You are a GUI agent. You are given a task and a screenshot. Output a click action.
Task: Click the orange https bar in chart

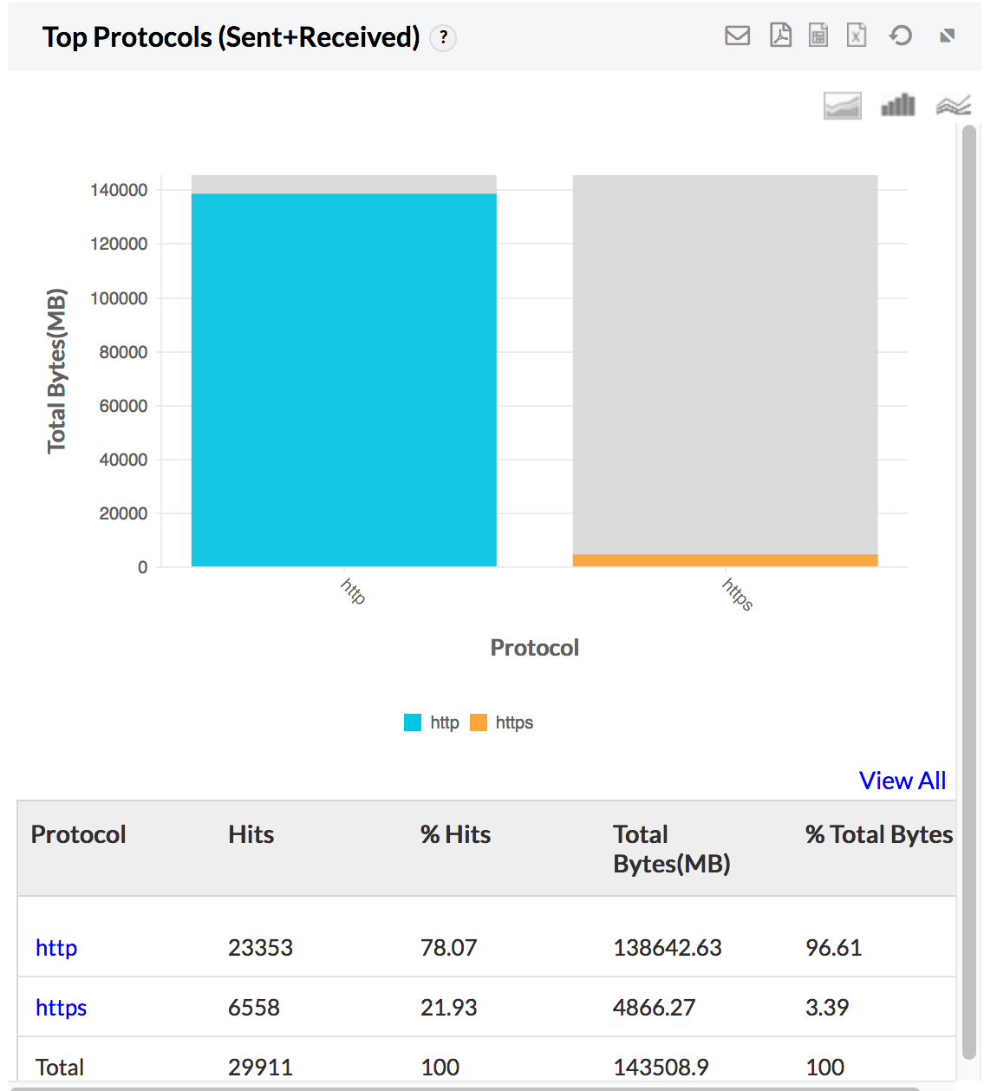coord(725,560)
